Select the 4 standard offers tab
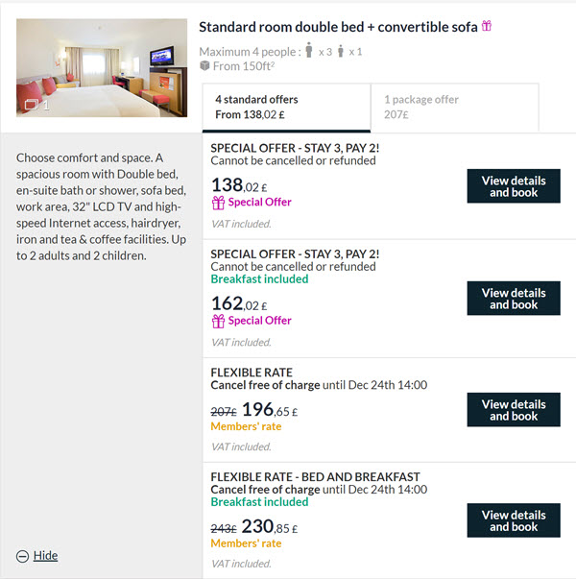This screenshot has height=579, width=576. pos(286,108)
